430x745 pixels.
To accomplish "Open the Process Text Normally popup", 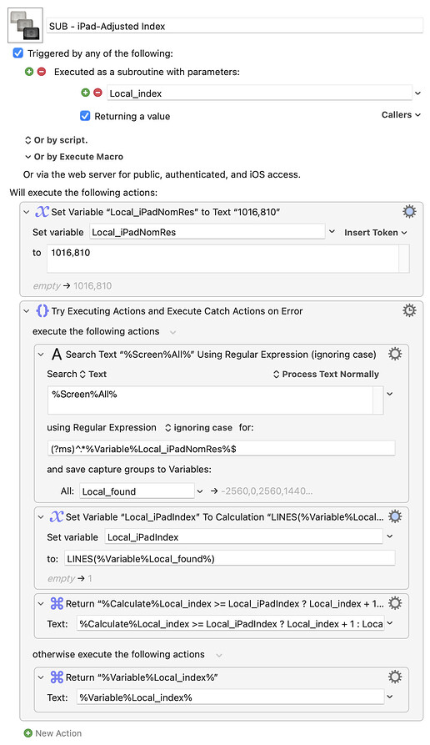I will [326, 374].
